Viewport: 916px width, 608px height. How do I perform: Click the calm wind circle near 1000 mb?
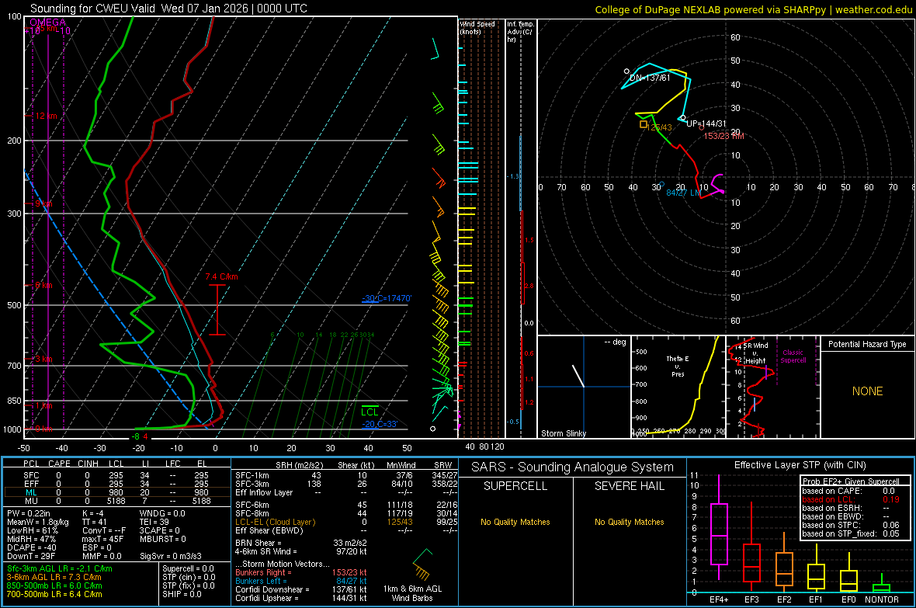433,429
